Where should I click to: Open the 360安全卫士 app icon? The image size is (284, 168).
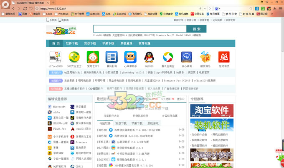pyautogui.click(x=74, y=57)
